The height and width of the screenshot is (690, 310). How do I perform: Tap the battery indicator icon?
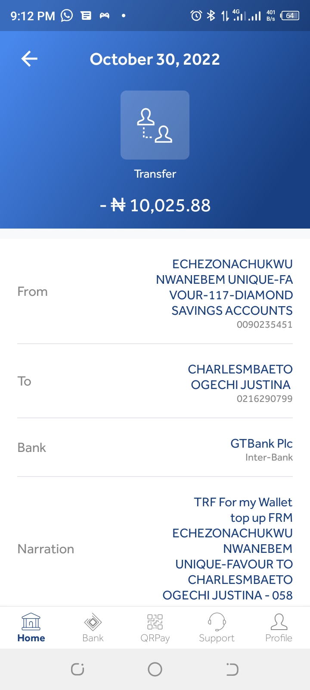coord(290,16)
